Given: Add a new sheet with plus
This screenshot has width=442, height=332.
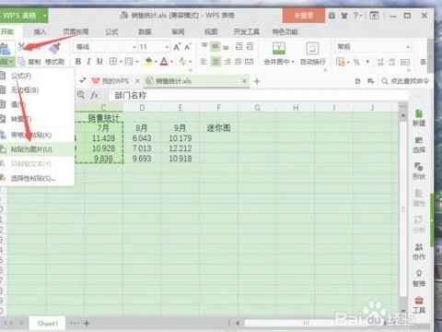Looking at the screenshot, I should [x=87, y=323].
